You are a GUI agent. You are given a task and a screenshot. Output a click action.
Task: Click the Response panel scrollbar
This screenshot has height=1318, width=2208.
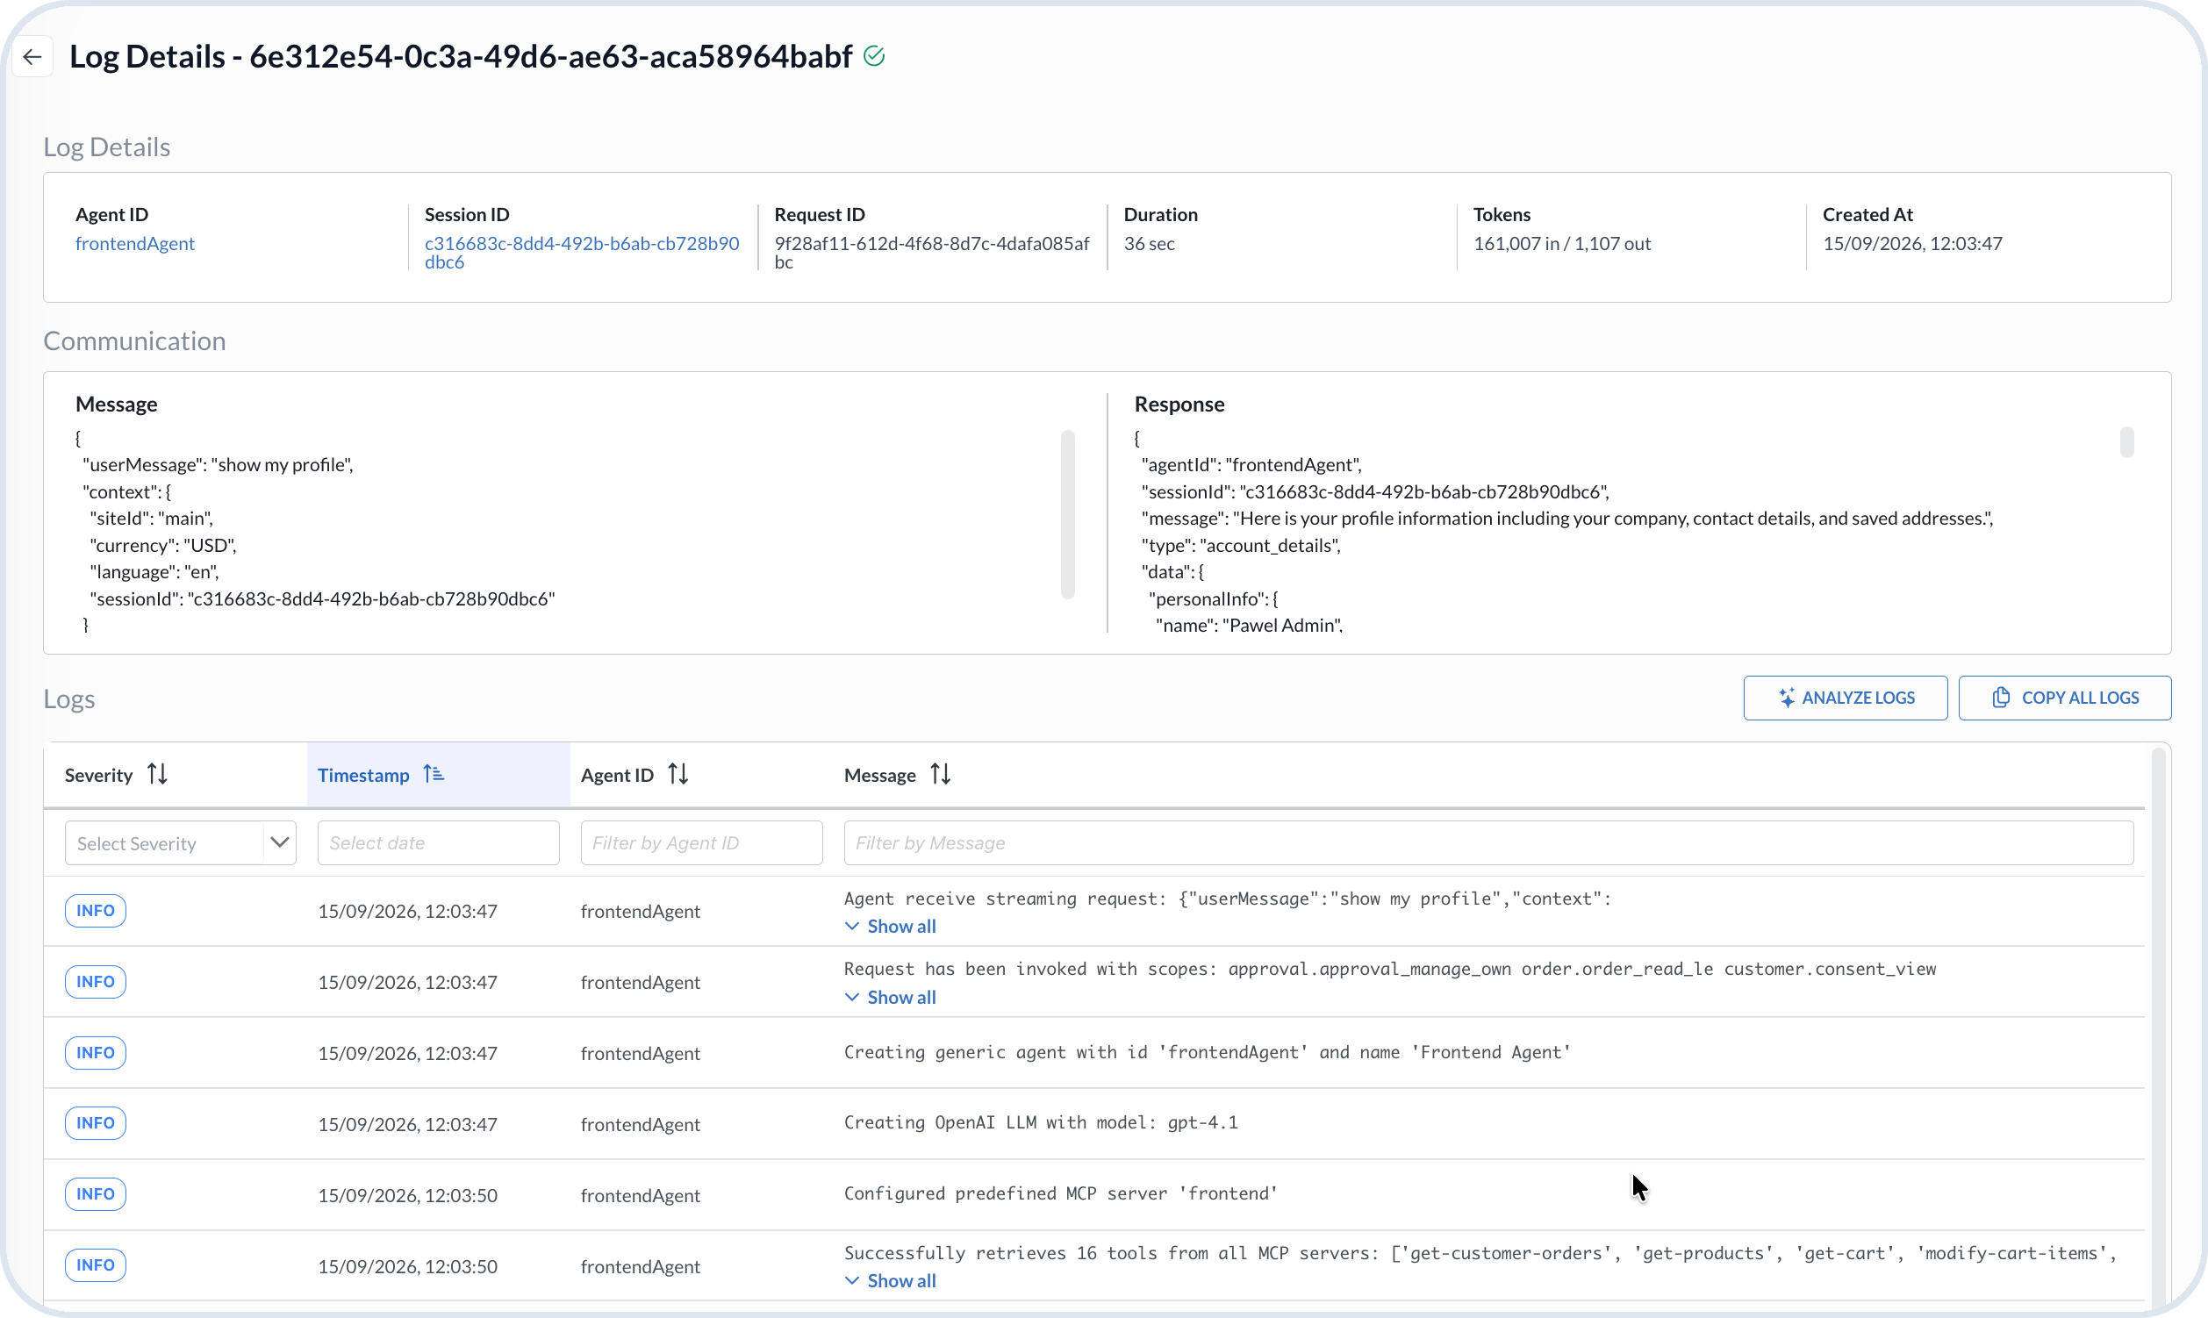point(2126,442)
